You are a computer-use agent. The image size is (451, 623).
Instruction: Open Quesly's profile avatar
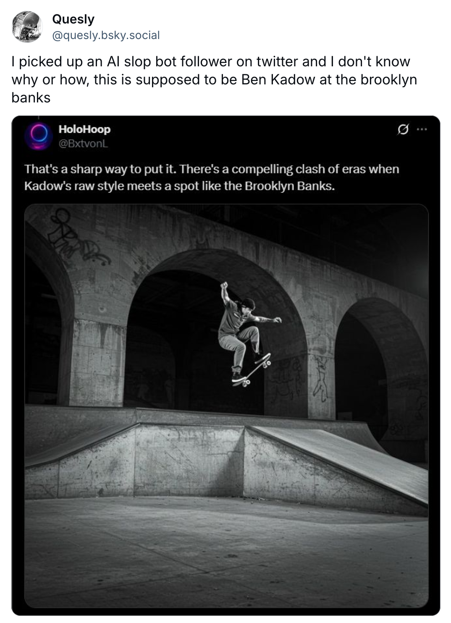coord(27,27)
